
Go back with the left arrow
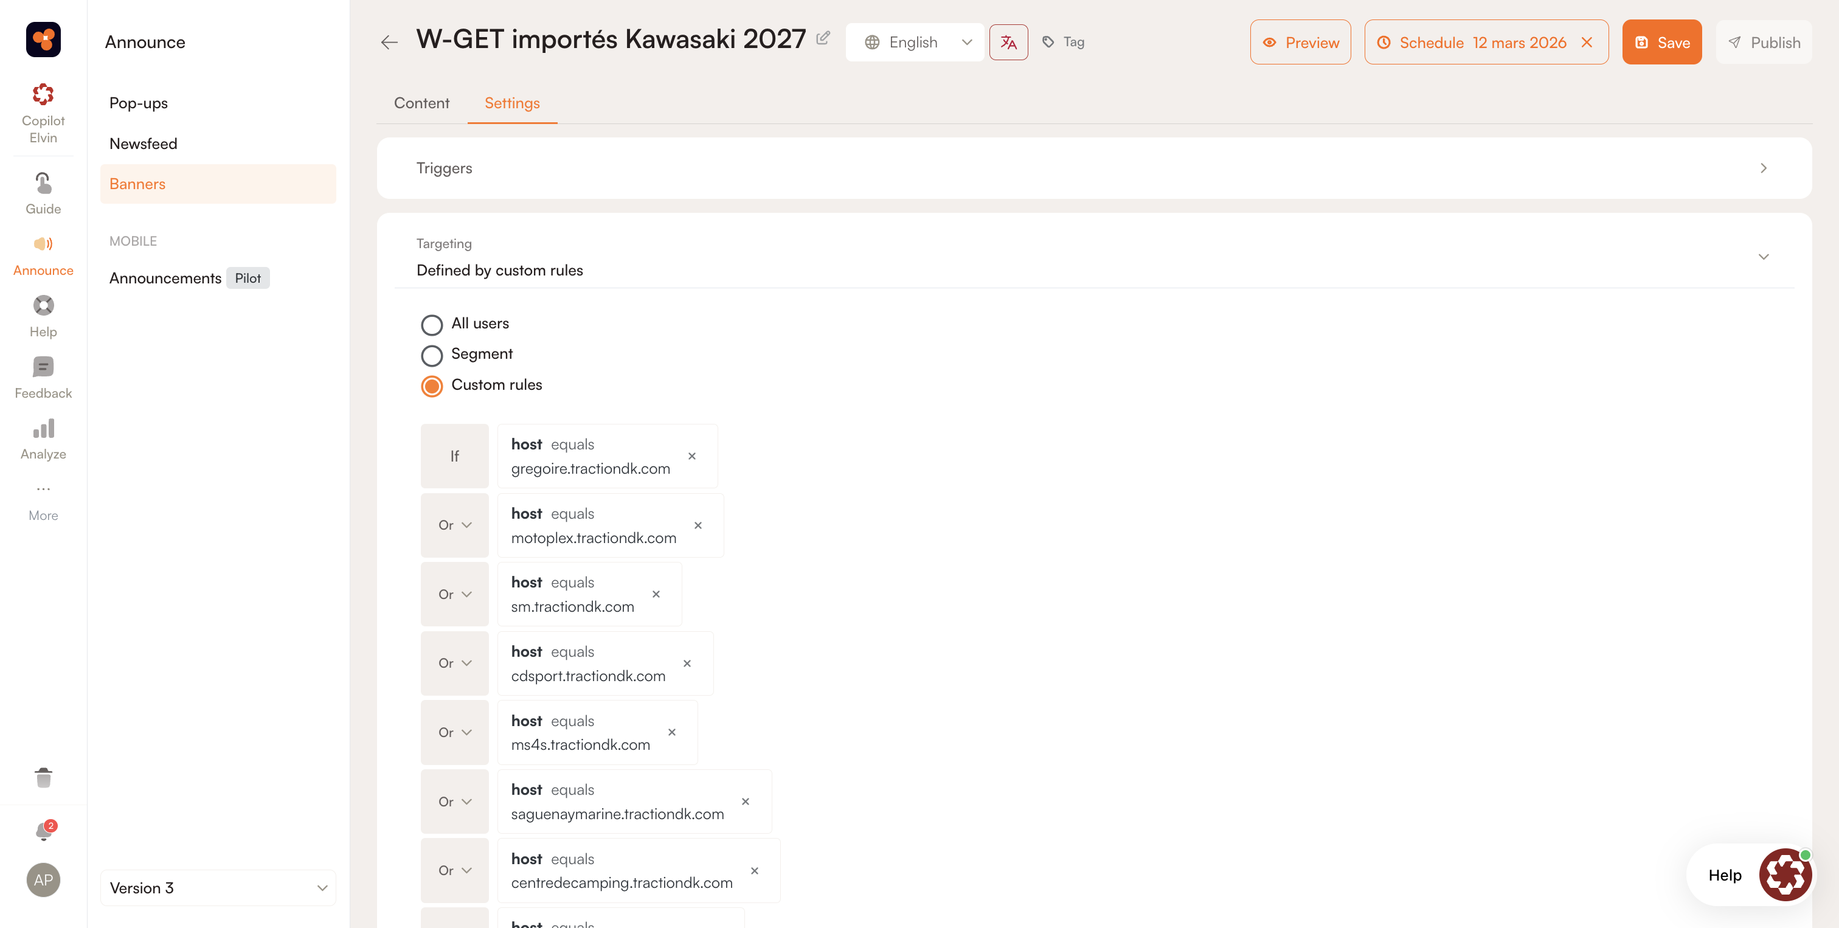coord(389,42)
